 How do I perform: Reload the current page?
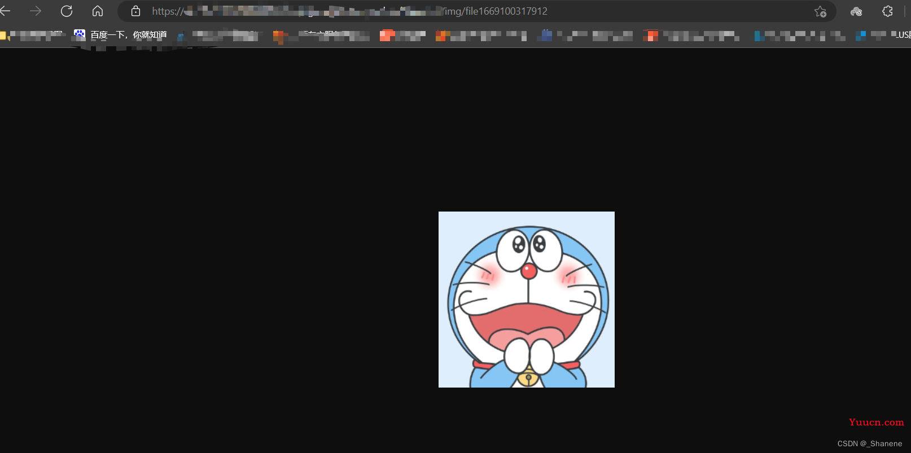pyautogui.click(x=67, y=11)
